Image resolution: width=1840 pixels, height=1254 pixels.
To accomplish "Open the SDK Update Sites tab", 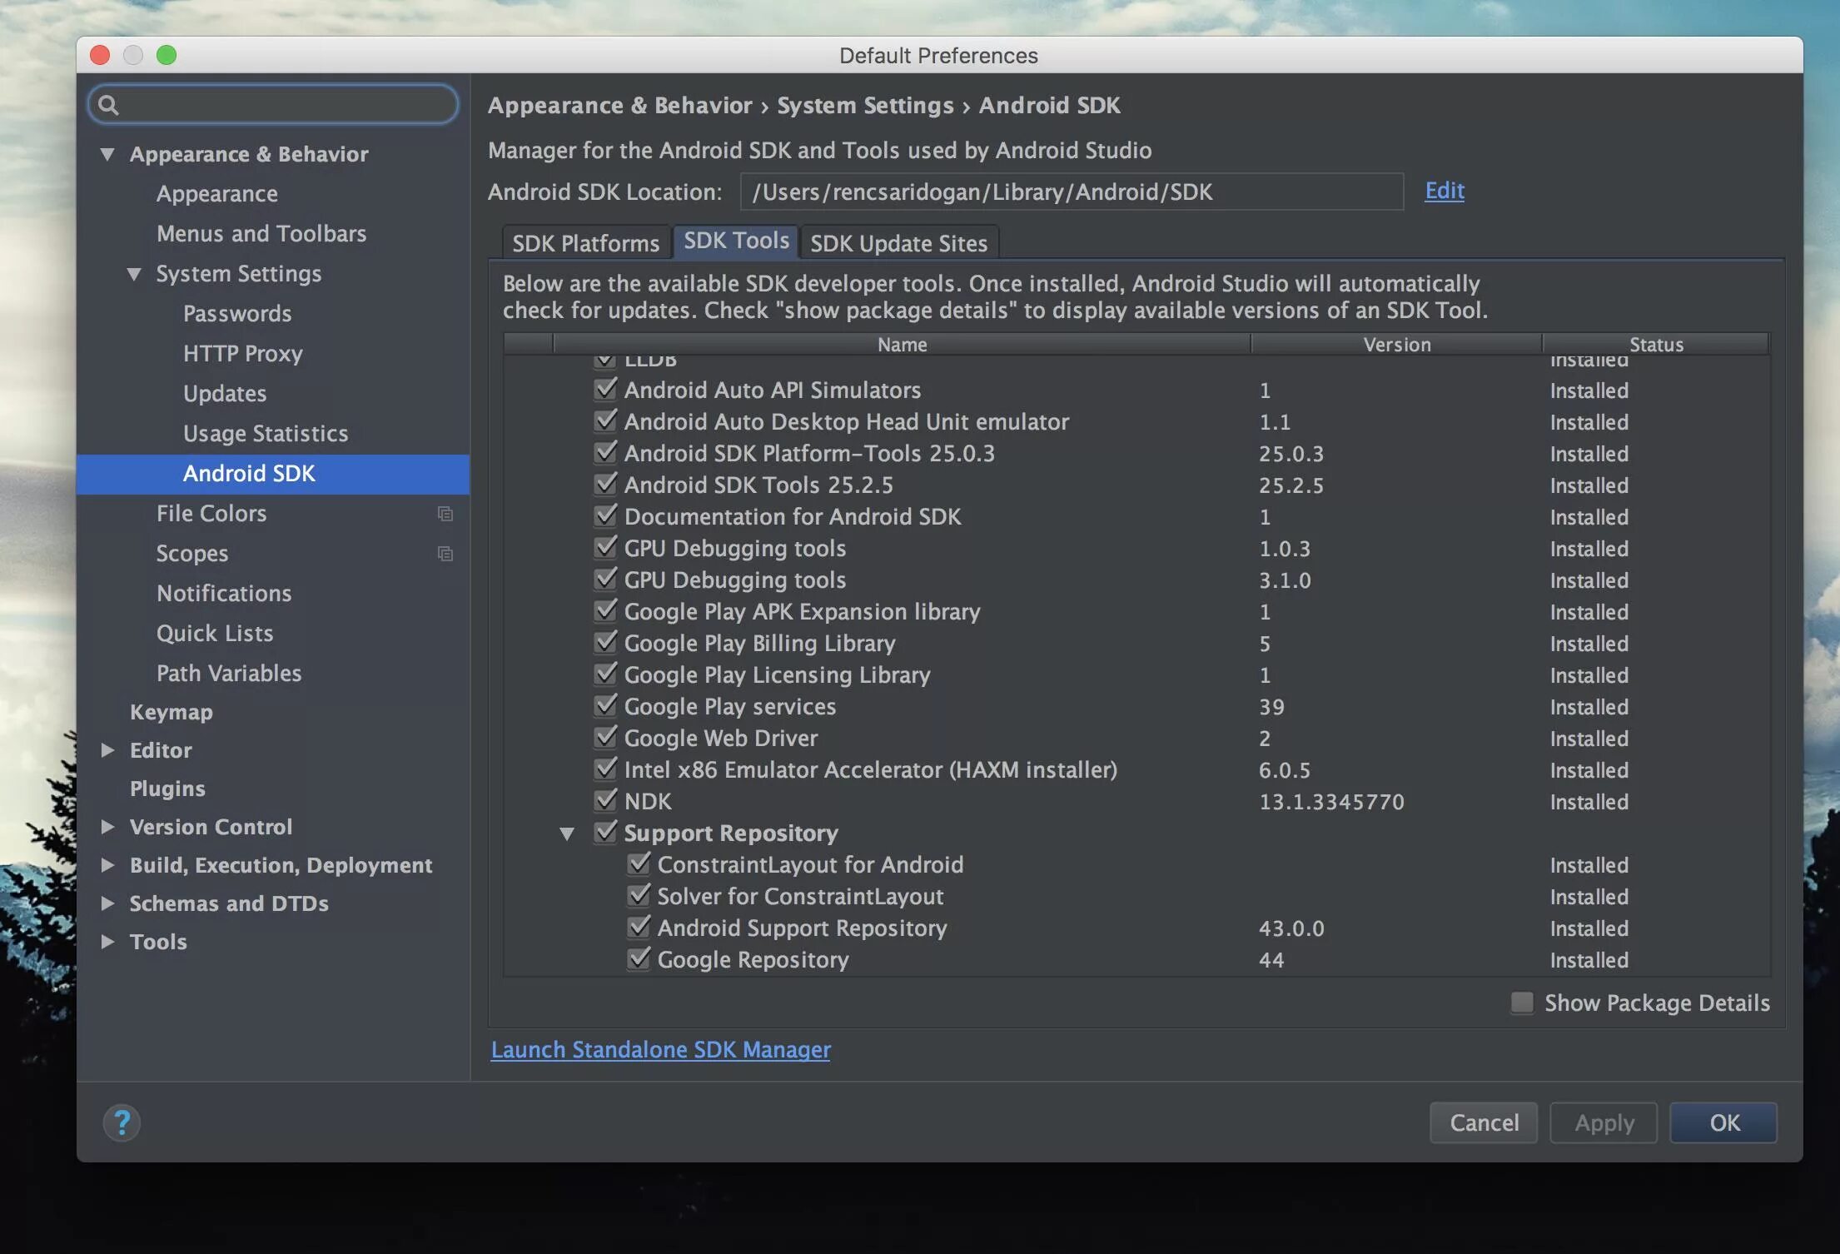I will pos(898,243).
